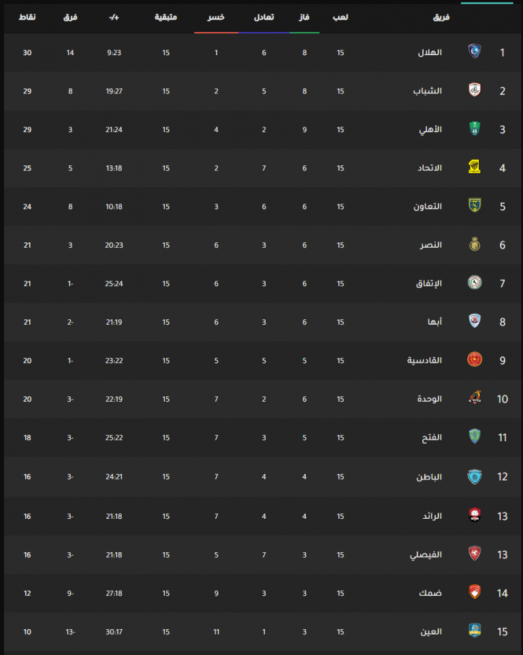Sort table by نقاط points column header
The height and width of the screenshot is (655, 523).
pos(27,17)
